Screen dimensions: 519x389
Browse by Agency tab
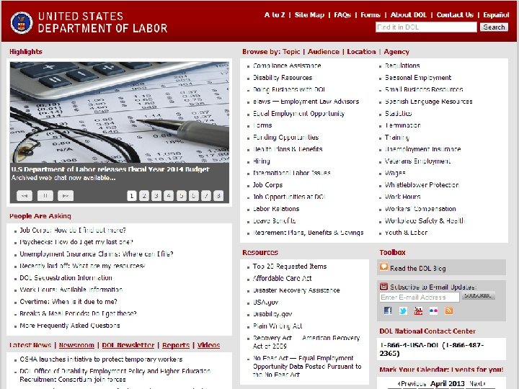[396, 52]
